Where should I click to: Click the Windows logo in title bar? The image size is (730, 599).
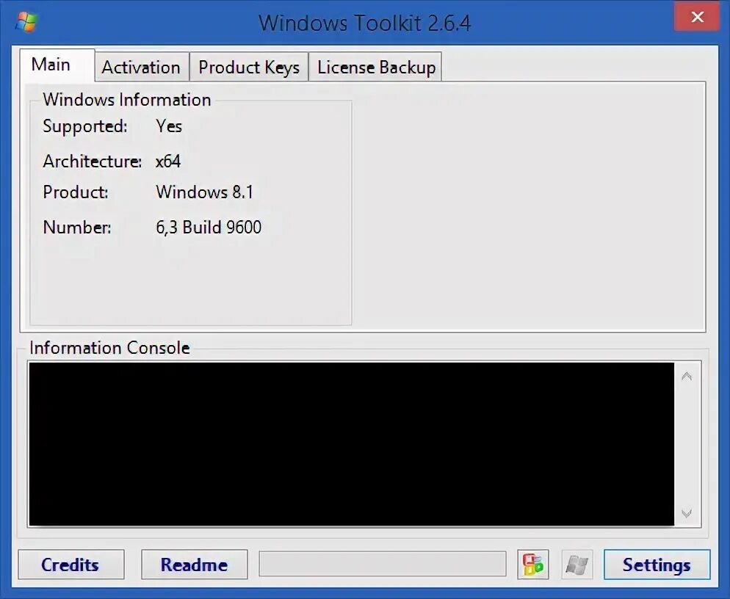click(26, 22)
